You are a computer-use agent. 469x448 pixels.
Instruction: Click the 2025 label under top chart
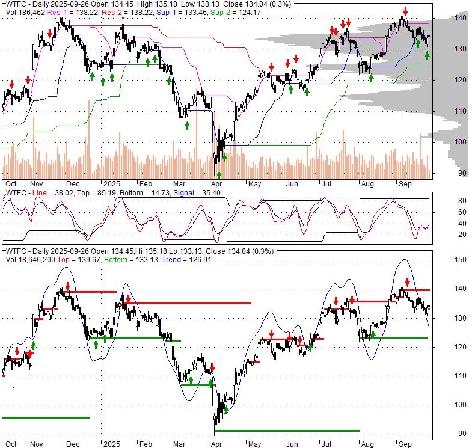click(112, 184)
